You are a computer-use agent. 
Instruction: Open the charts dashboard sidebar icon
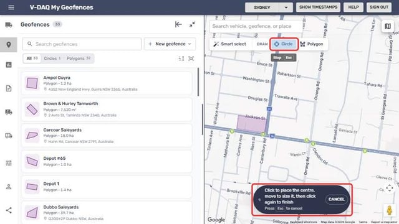pos(9,65)
